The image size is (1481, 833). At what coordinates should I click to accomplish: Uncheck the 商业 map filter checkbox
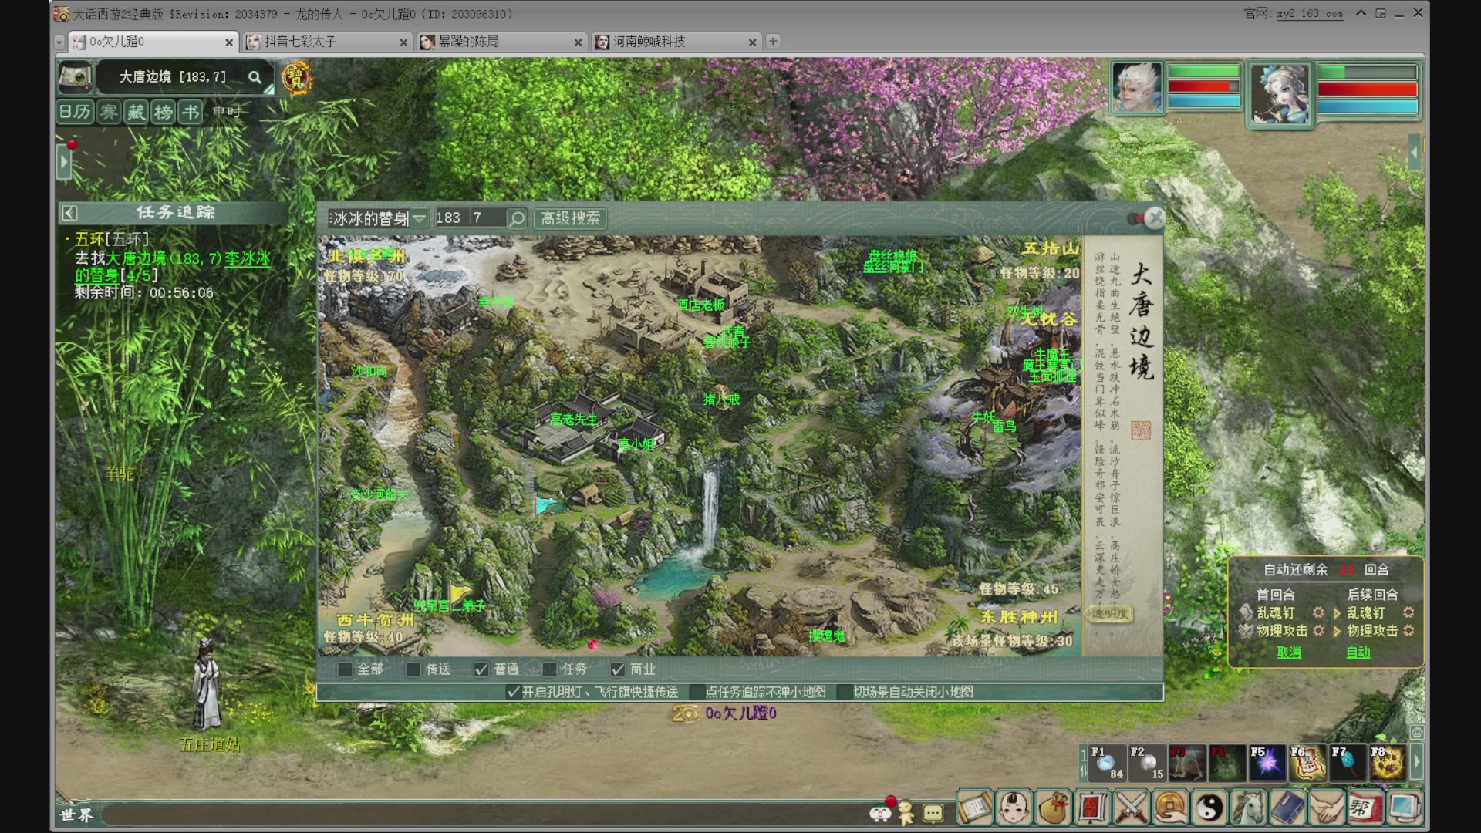click(617, 669)
